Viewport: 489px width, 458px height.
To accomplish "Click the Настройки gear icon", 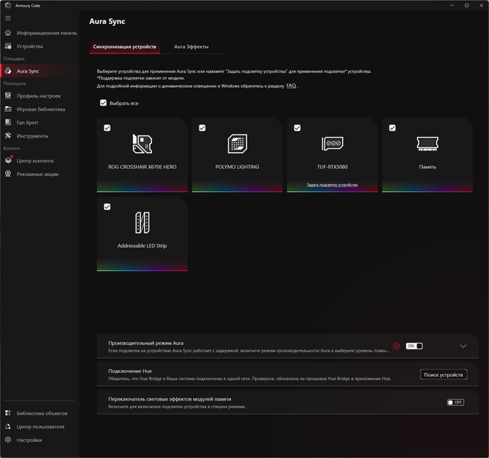I will pyautogui.click(x=8, y=440).
